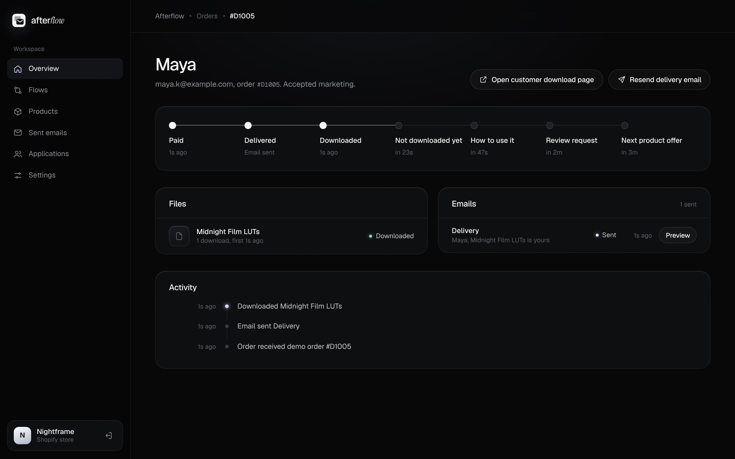The image size is (735, 459).
Task: Click the 'Shopify store' label under Nightframe
Action: (x=55, y=440)
